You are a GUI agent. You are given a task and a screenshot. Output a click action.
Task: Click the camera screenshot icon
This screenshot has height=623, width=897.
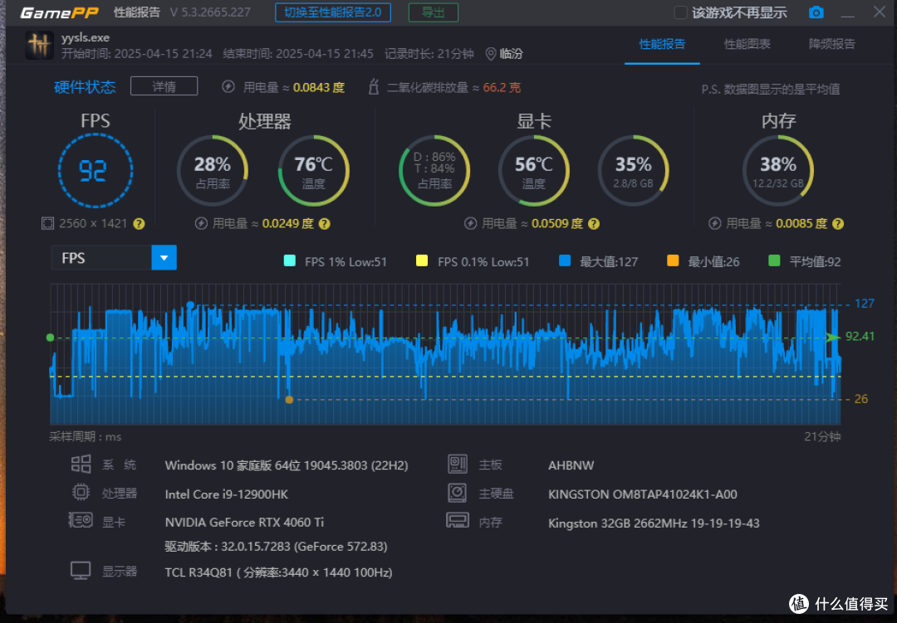[x=816, y=12]
